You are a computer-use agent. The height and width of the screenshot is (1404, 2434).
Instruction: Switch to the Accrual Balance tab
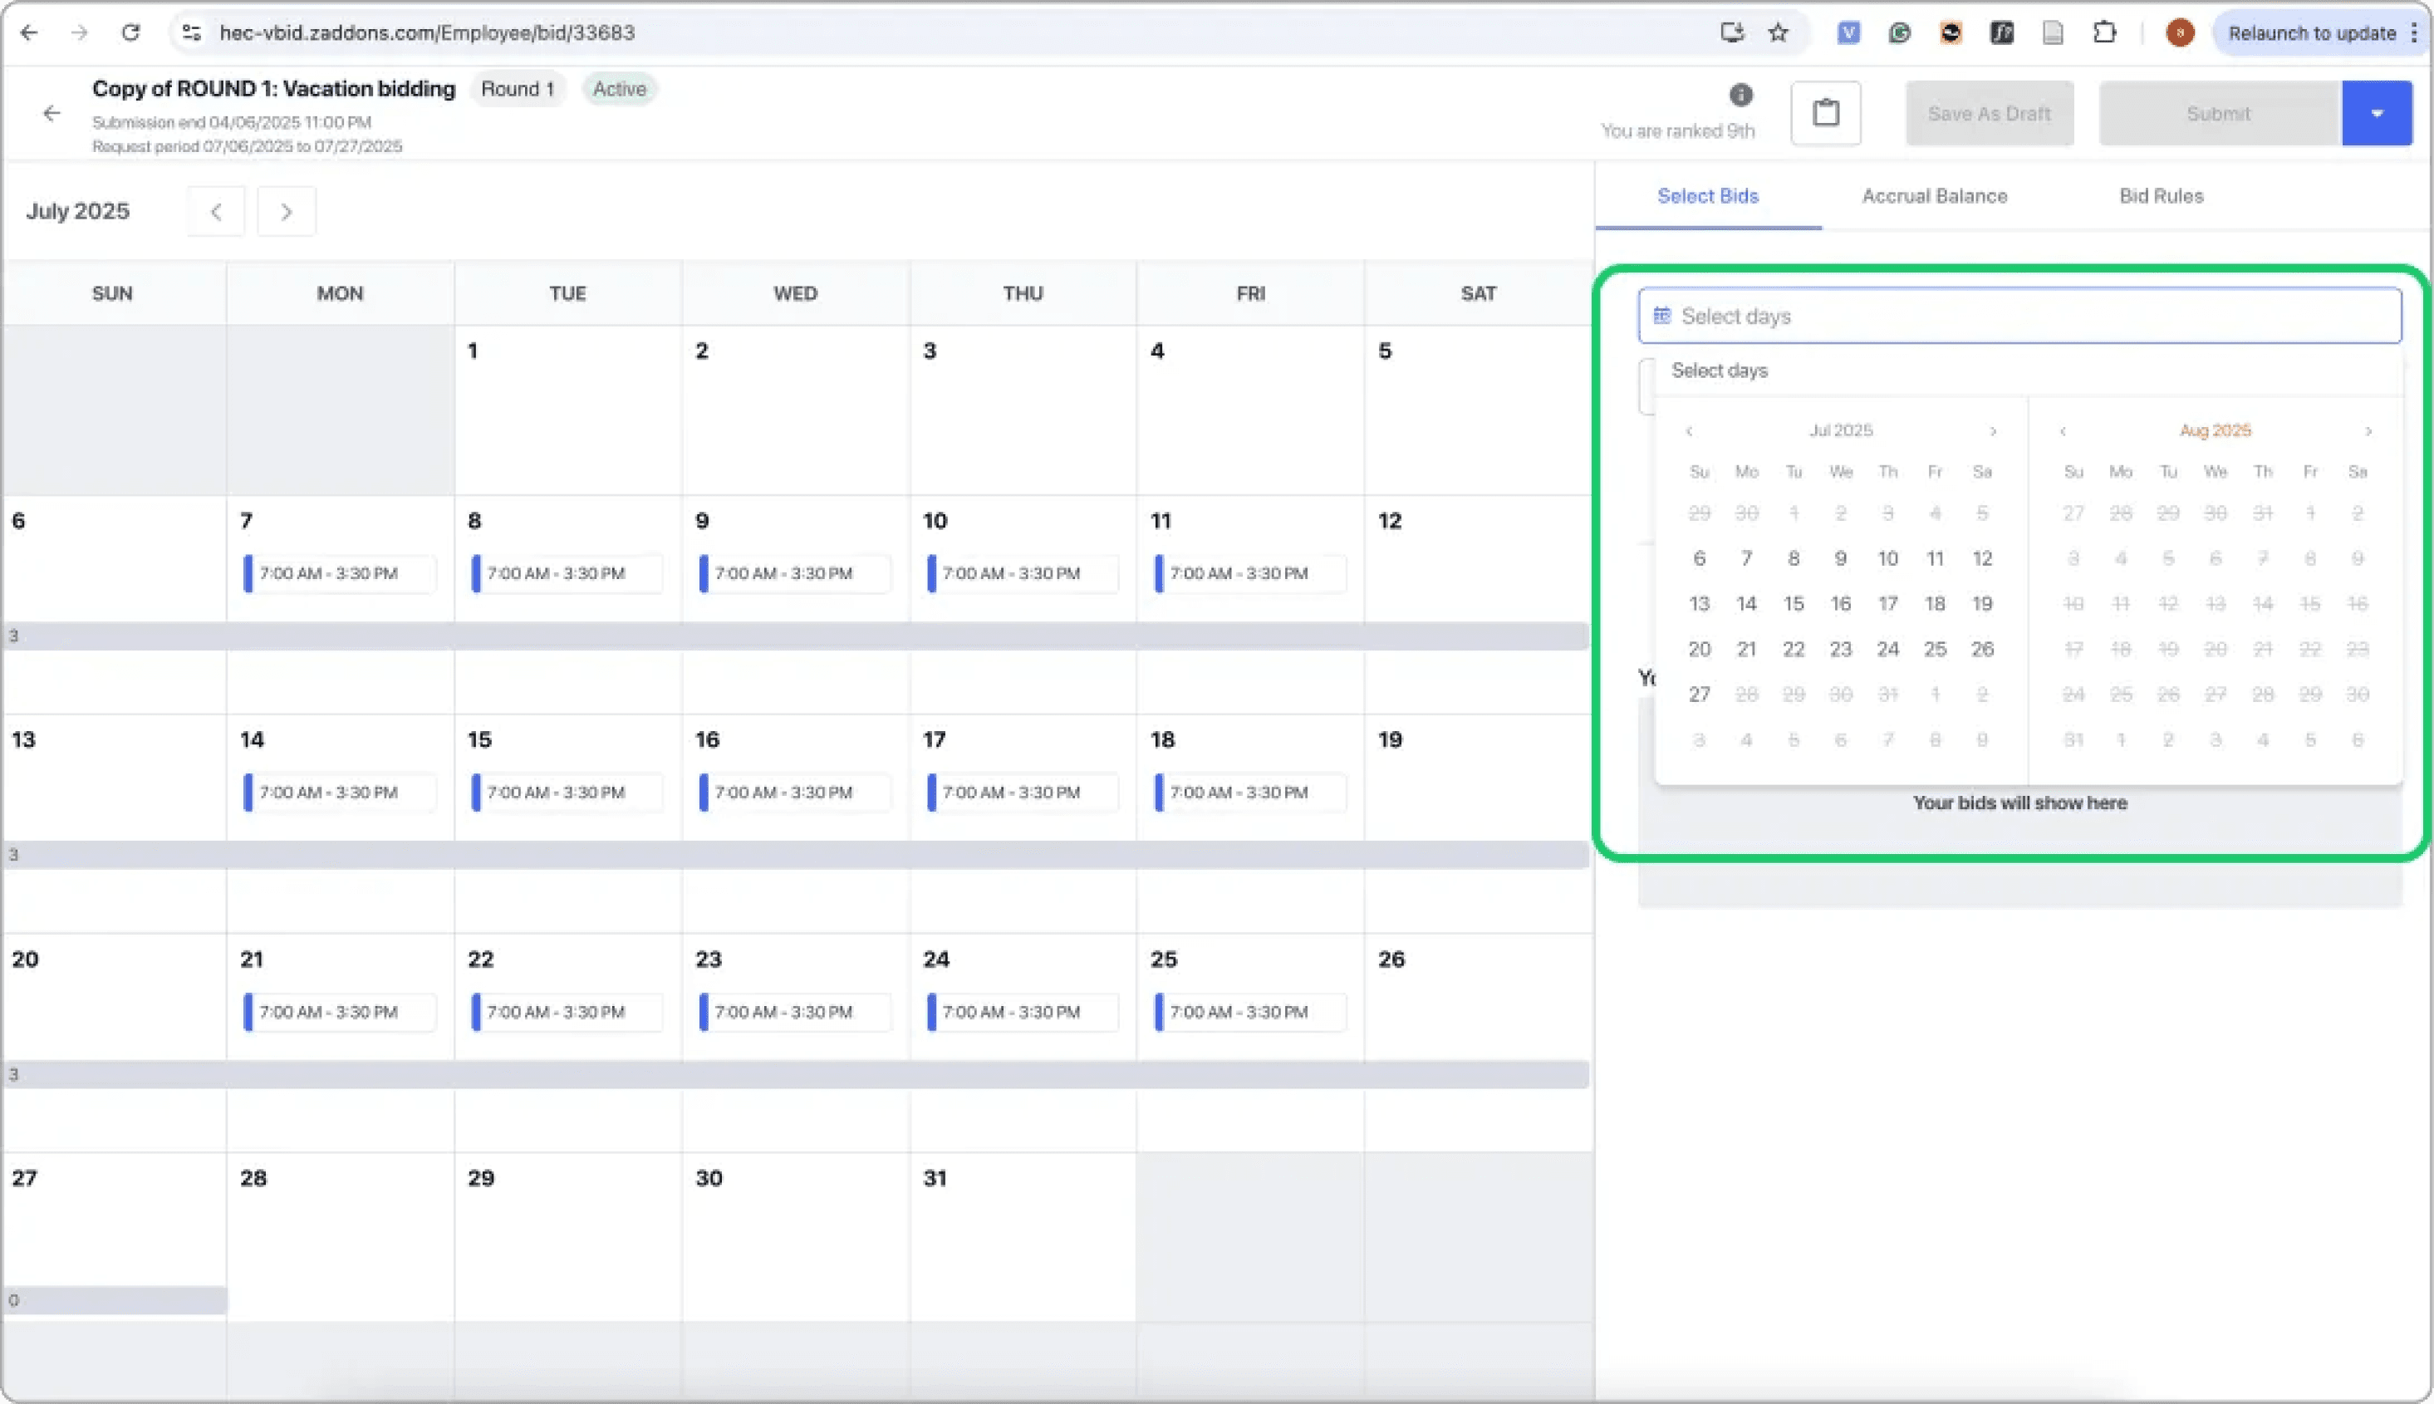click(1934, 196)
